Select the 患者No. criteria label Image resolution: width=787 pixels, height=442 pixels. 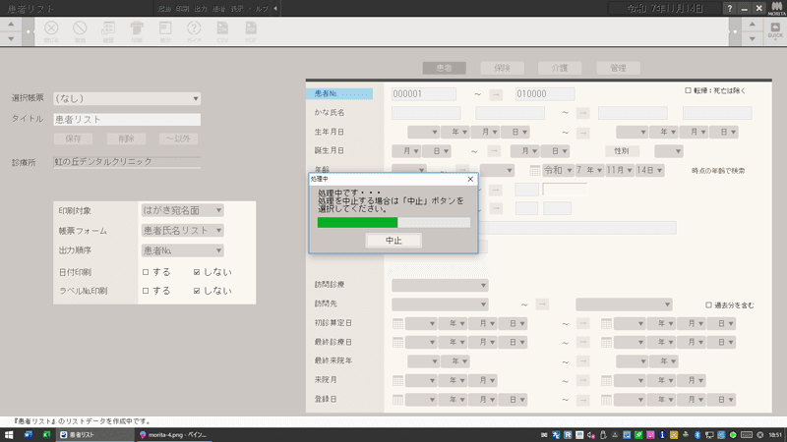pyautogui.click(x=339, y=93)
